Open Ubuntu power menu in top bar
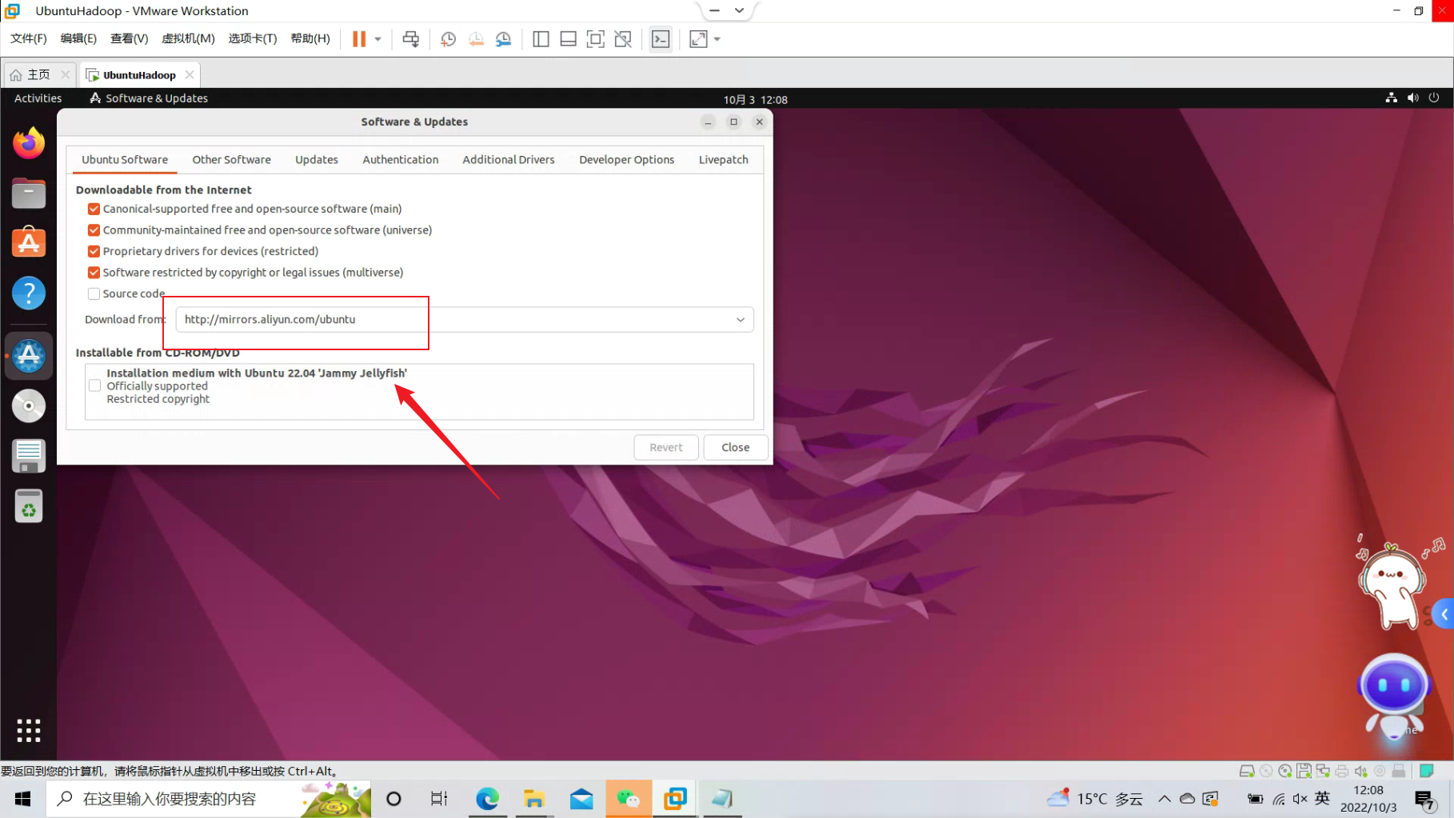Viewport: 1454px width, 818px height. [1434, 98]
